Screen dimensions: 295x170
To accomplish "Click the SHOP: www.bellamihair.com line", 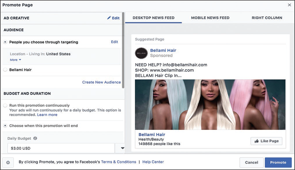I will (164, 70).
